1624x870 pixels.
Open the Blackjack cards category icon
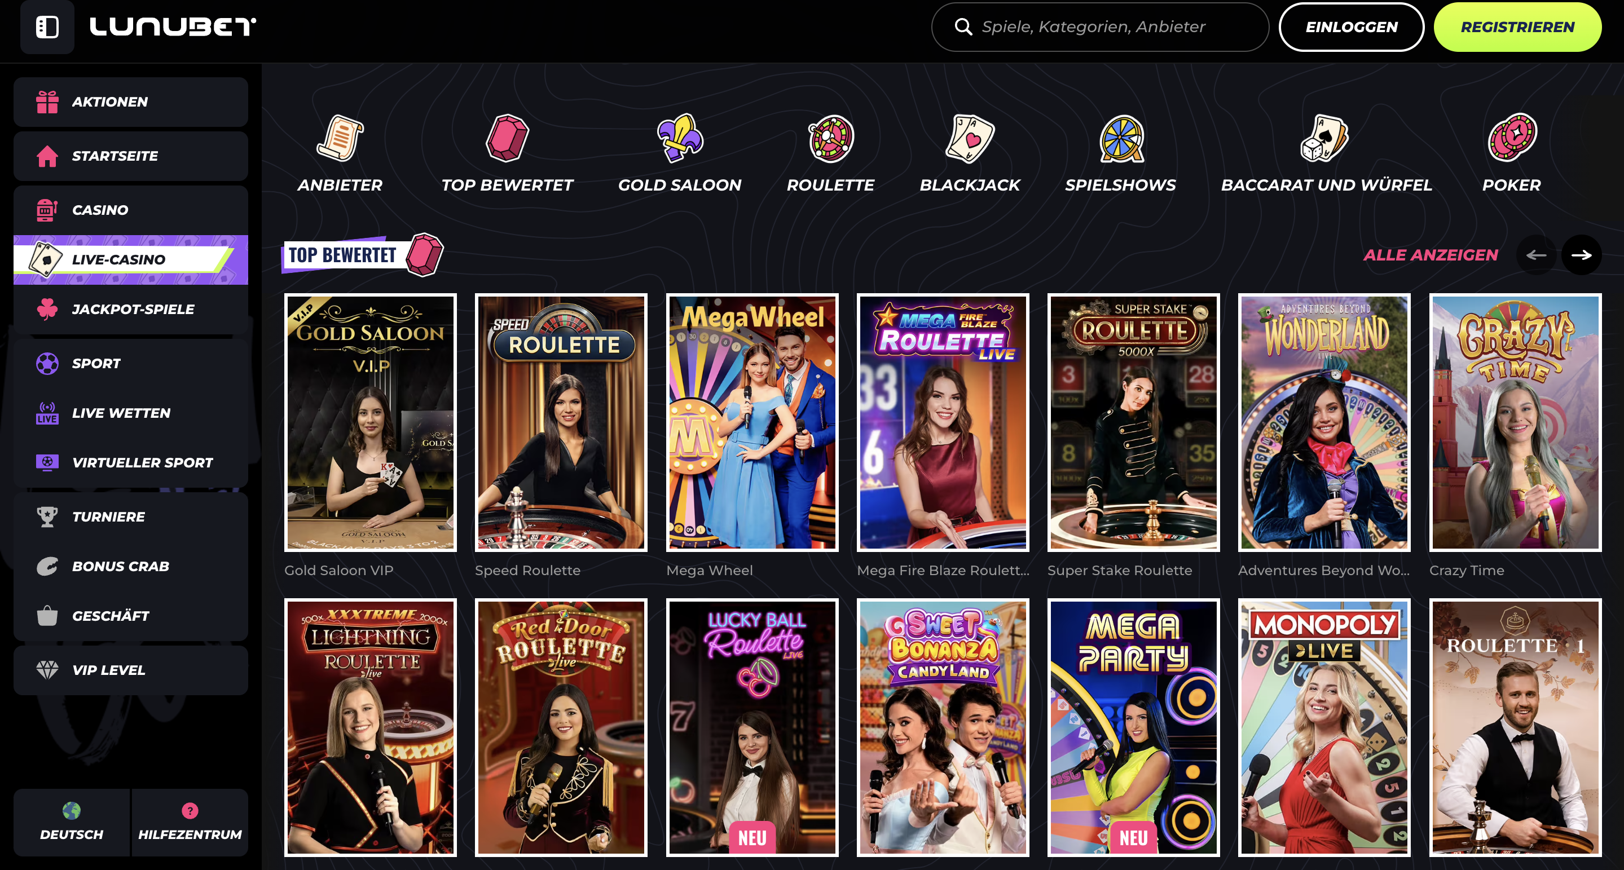(970, 139)
